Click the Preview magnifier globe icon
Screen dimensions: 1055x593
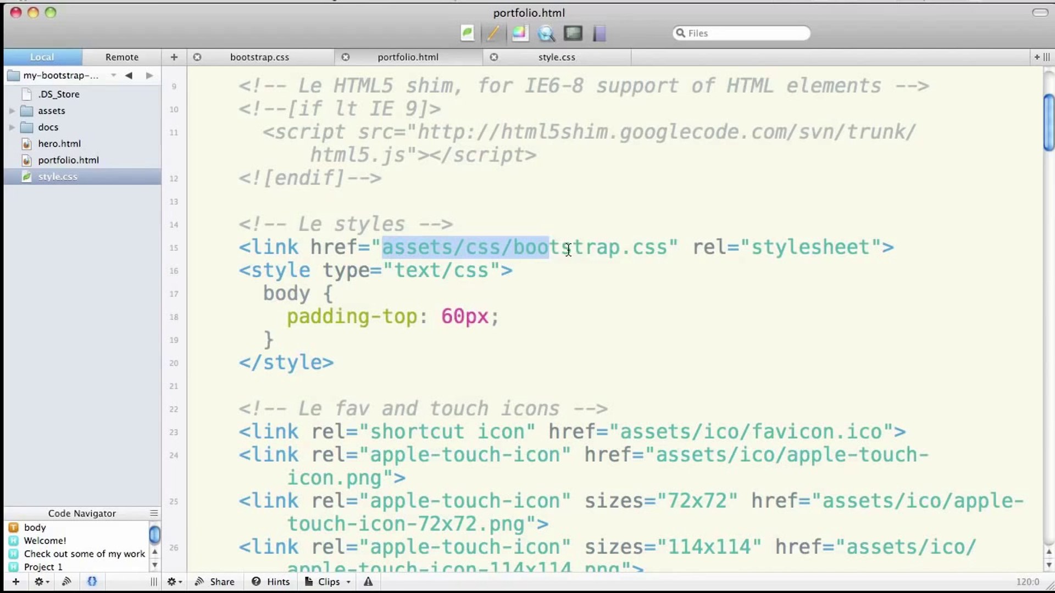(546, 33)
